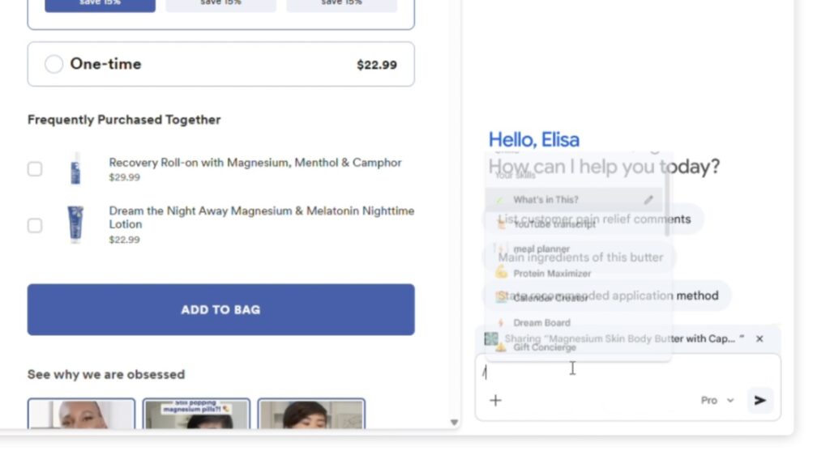Click the Protein Maximizer flexed arm icon

(x=501, y=273)
